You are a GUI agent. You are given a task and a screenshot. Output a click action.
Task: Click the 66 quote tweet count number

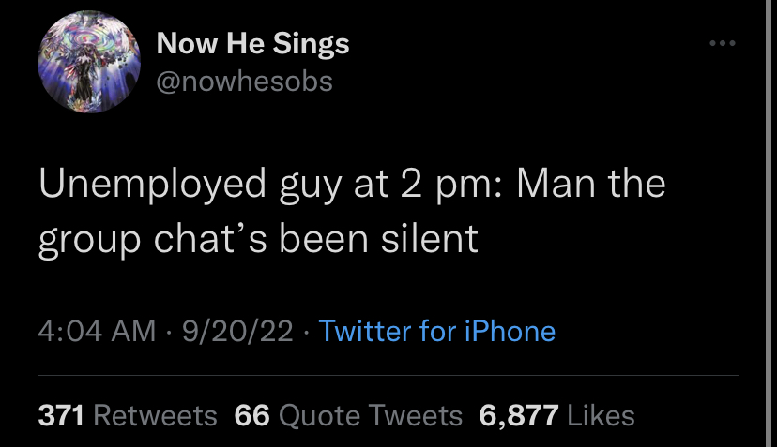(x=251, y=415)
